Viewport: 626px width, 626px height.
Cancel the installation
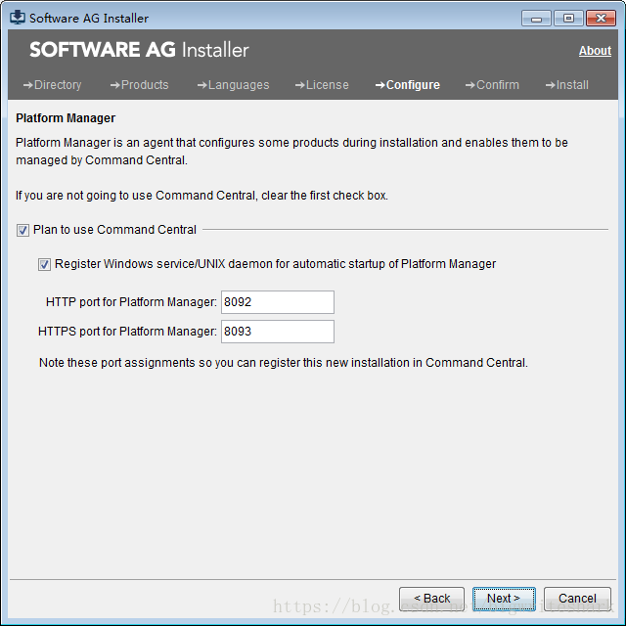[577, 599]
